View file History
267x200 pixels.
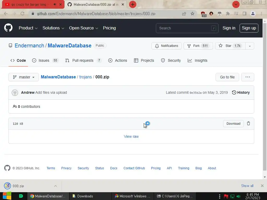pos(241,92)
